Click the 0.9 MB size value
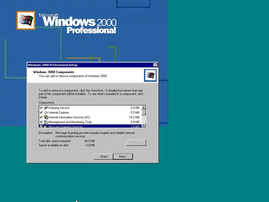269x202 pixels. 135,122
